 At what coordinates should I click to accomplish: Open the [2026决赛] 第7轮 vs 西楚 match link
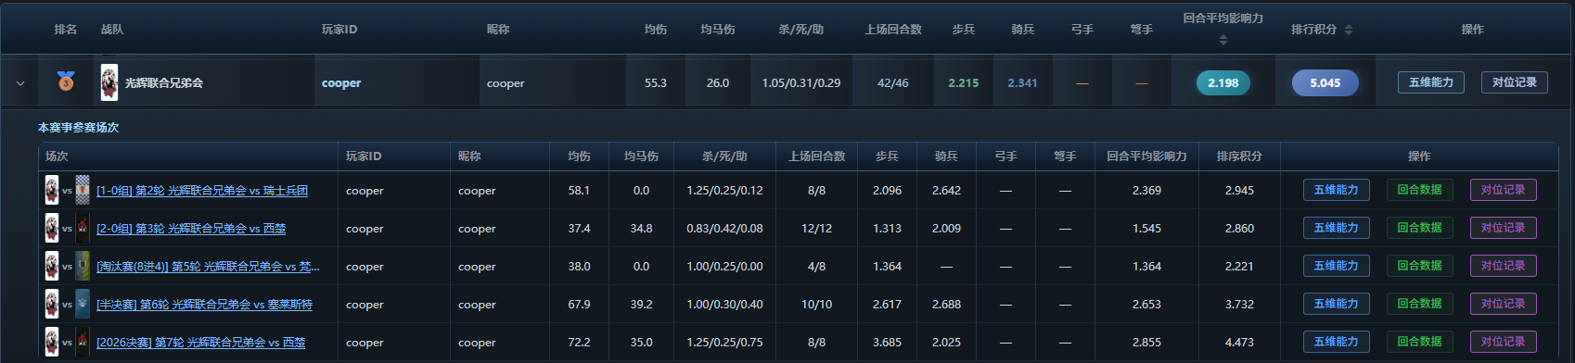200,343
